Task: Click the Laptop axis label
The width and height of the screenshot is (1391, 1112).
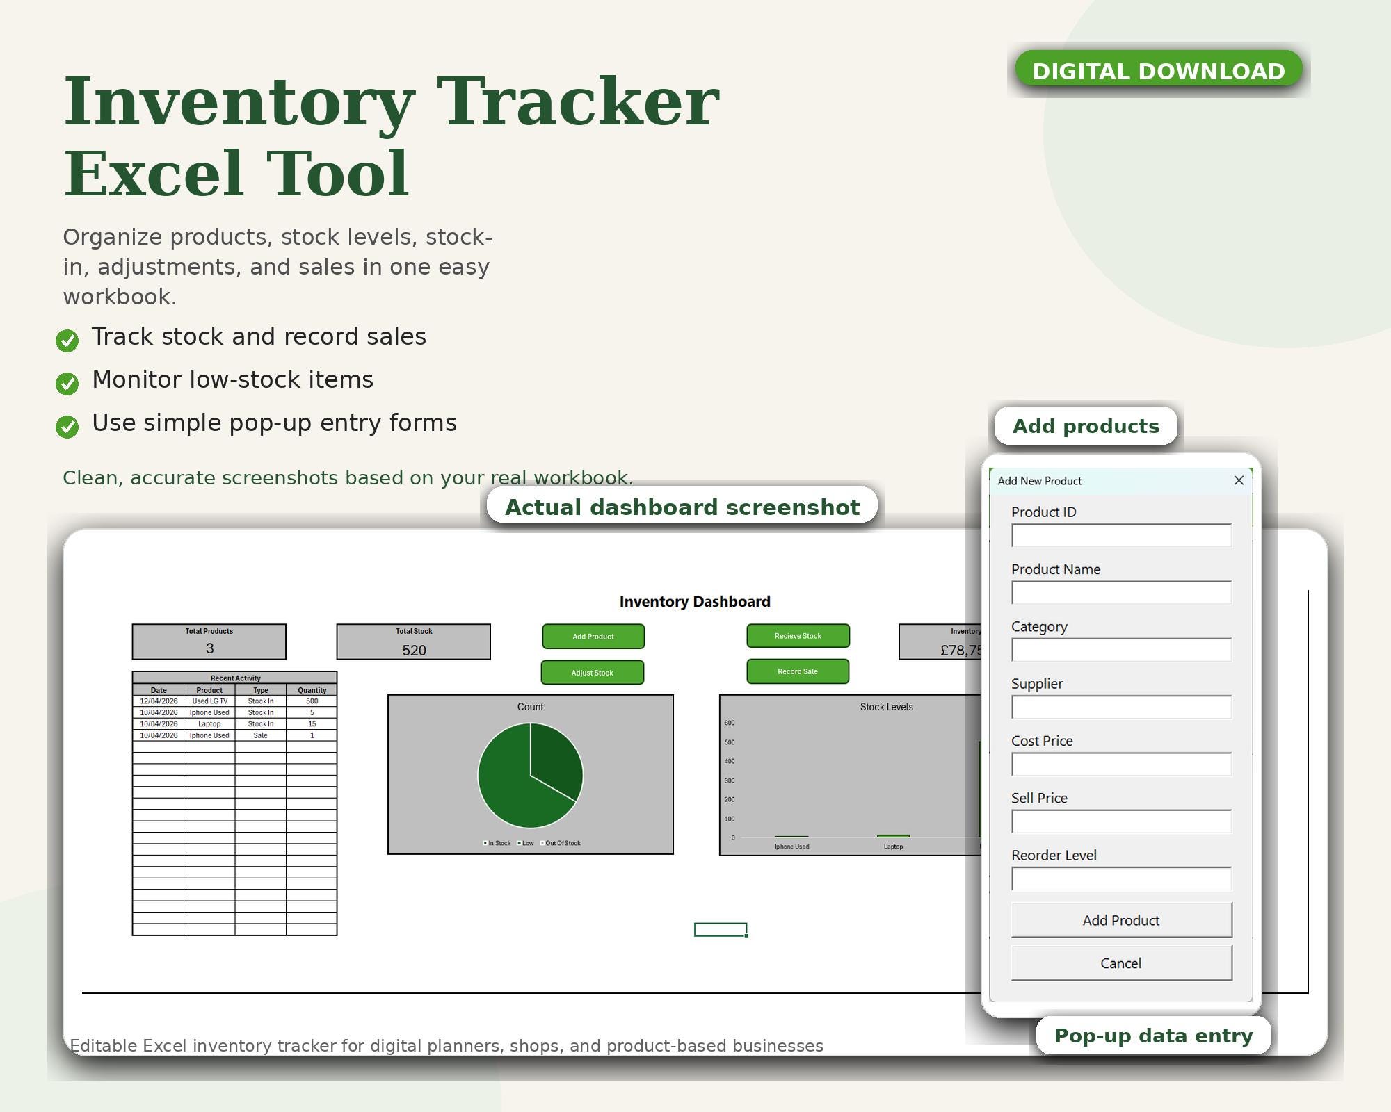Action: point(893,847)
